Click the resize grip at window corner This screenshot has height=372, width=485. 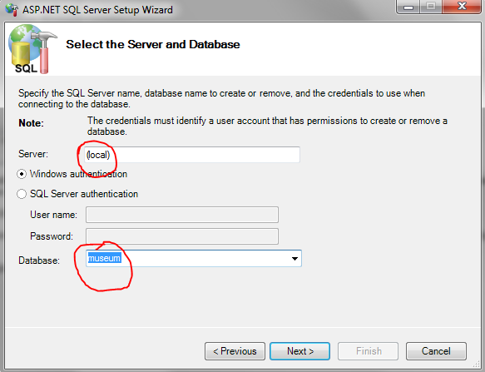pos(477,364)
